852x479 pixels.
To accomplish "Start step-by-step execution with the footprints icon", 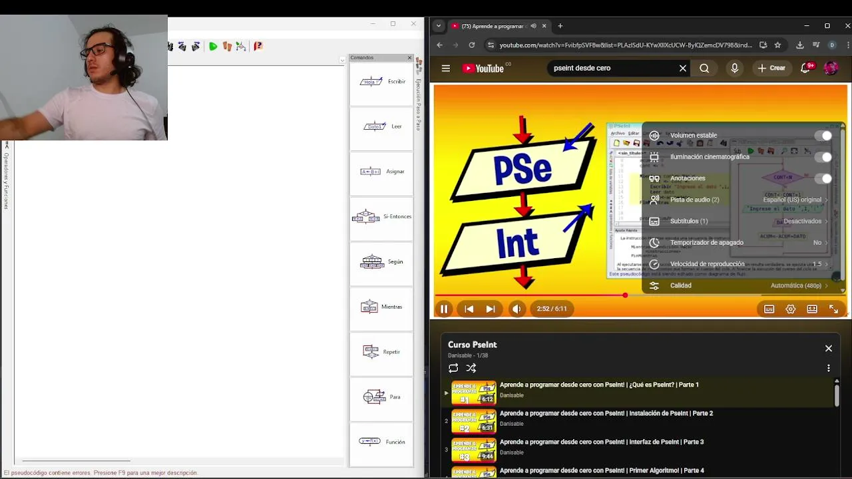I will pyautogui.click(x=228, y=47).
